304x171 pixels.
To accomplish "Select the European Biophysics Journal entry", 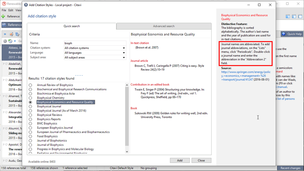I will coord(55,128).
